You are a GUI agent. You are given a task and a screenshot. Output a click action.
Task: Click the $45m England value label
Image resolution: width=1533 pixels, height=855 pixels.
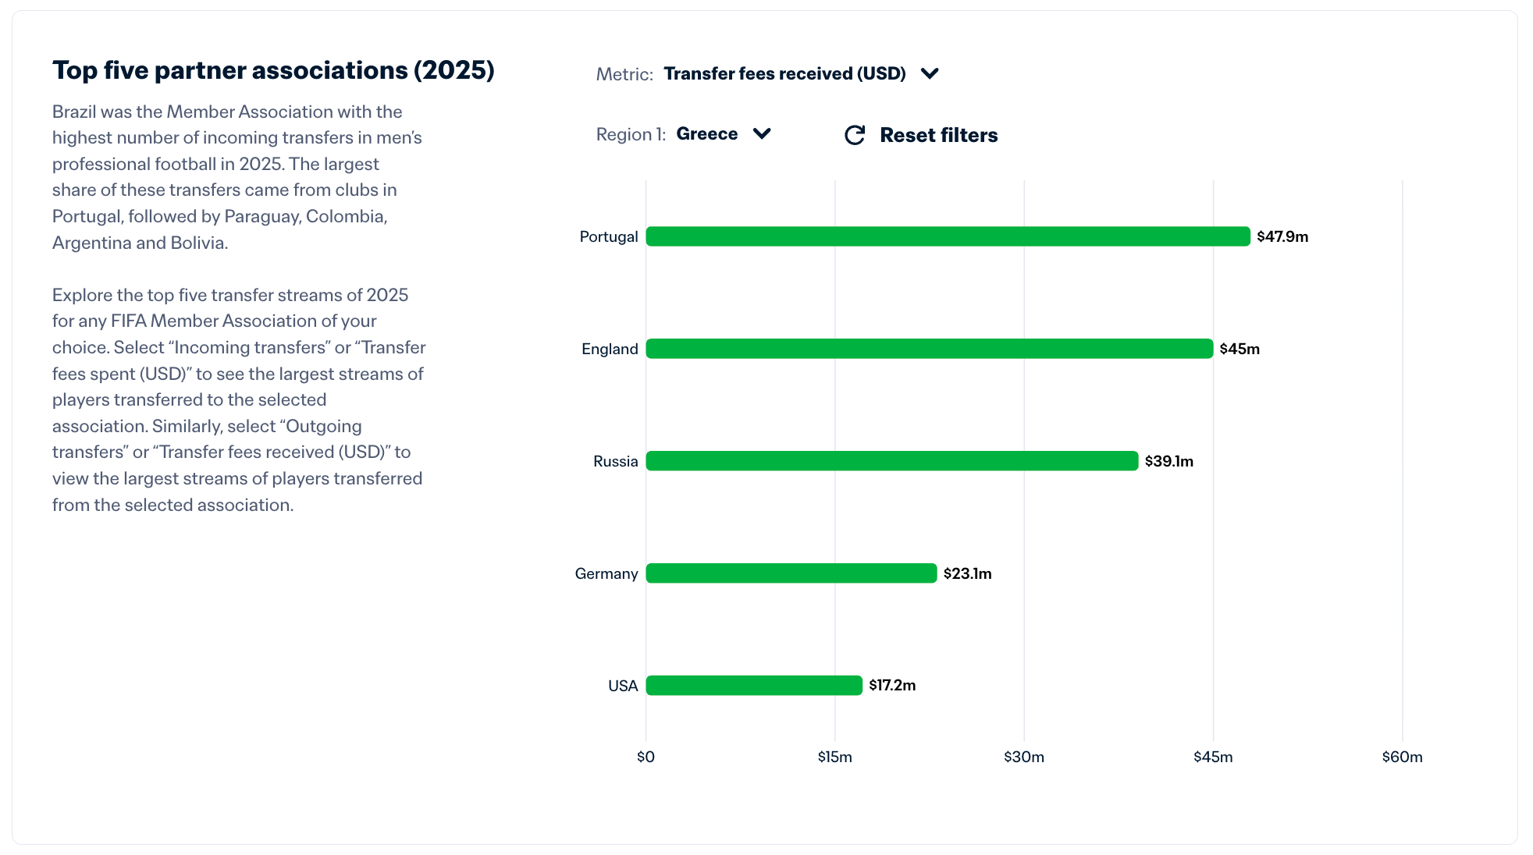point(1239,349)
